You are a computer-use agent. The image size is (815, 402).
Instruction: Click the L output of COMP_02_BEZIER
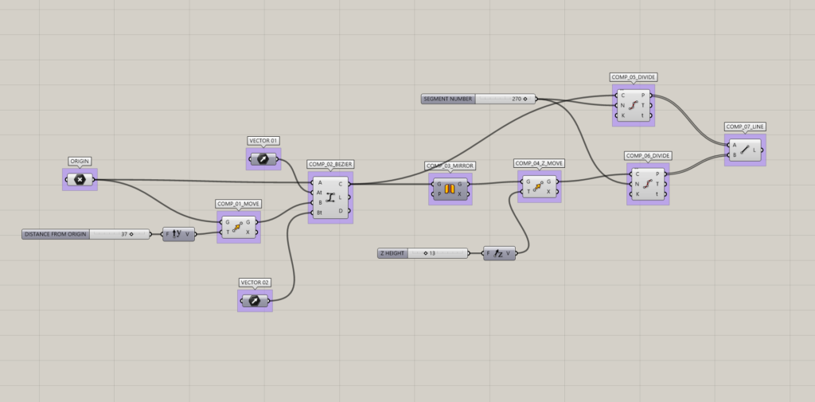coord(341,197)
